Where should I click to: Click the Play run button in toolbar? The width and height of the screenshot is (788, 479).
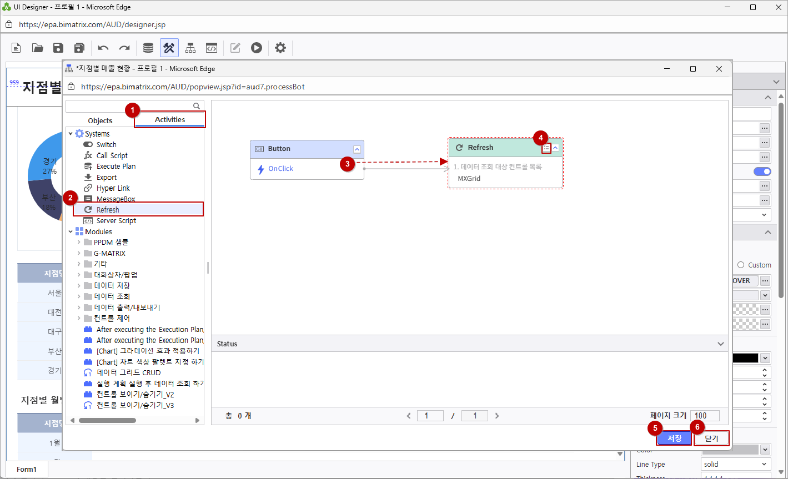[256, 48]
